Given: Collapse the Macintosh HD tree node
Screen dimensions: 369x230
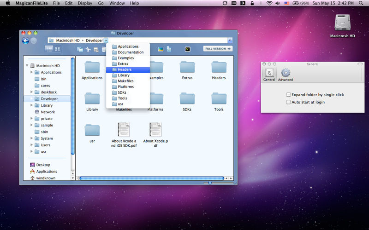Looking at the screenshot, I should (27, 65).
